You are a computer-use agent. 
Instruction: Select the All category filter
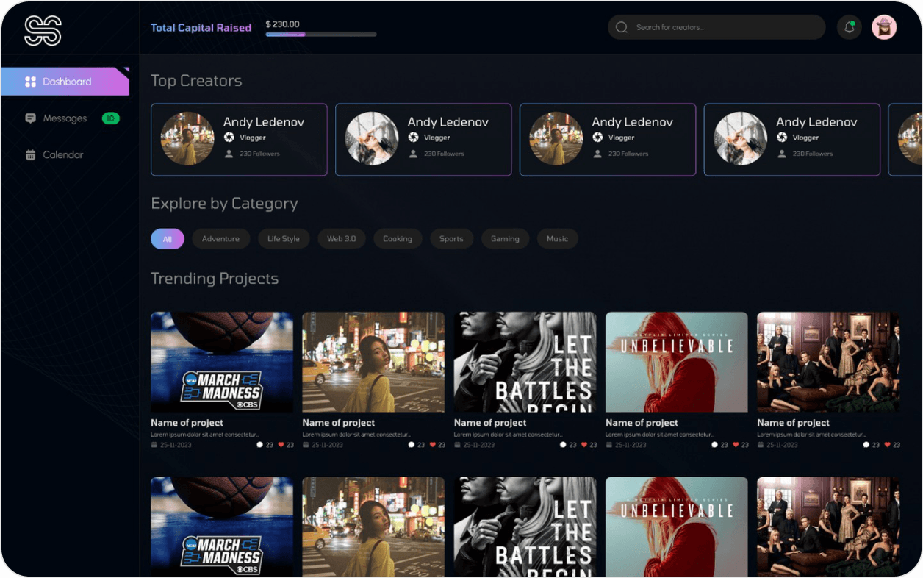pyautogui.click(x=168, y=239)
